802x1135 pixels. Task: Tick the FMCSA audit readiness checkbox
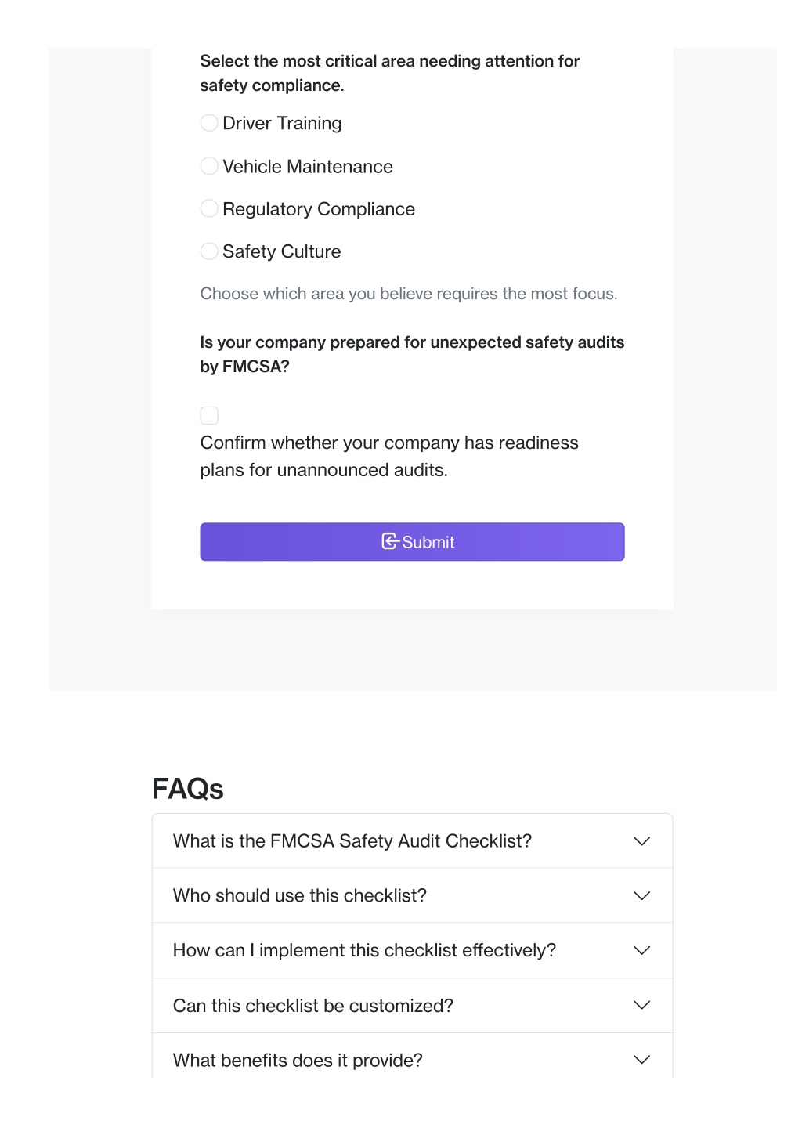(x=209, y=415)
